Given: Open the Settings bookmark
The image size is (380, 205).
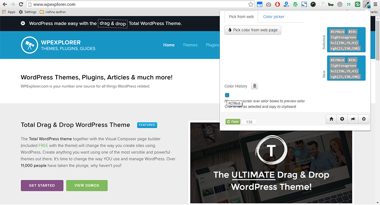Looking at the screenshot, I should 27,12.
